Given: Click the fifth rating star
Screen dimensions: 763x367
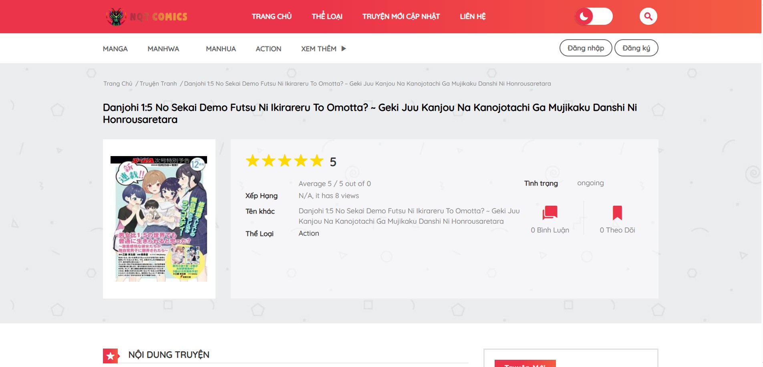Looking at the screenshot, I should [317, 161].
